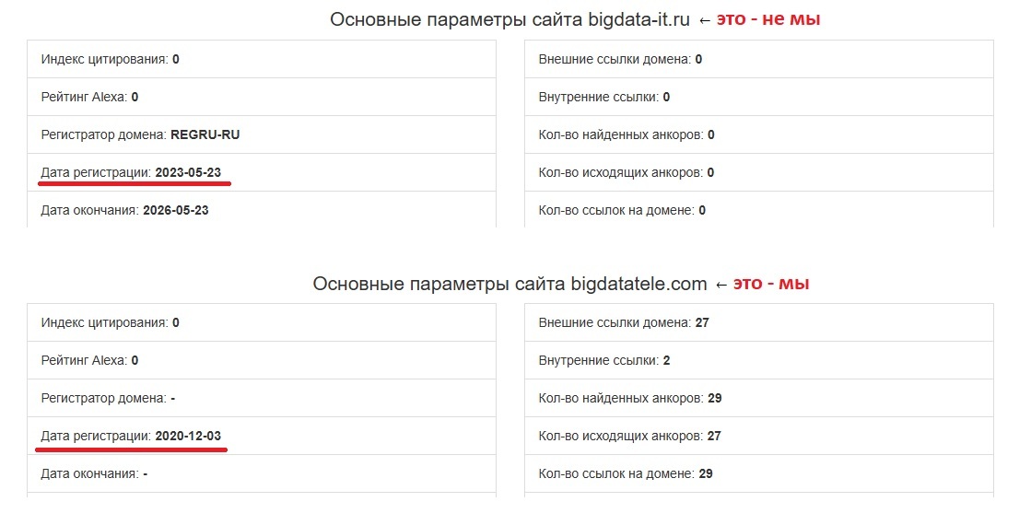Click the arrow next to bigdatatele.com
The height and width of the screenshot is (525, 1019).
pyautogui.click(x=722, y=285)
